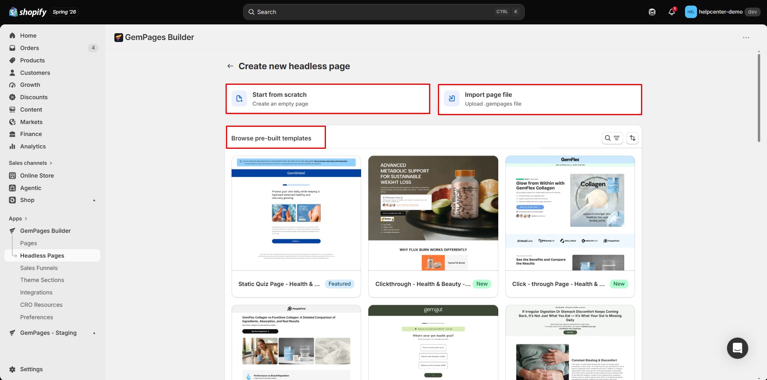Click the Home icon in sidebar
This screenshot has width=767, height=380.
coord(12,36)
